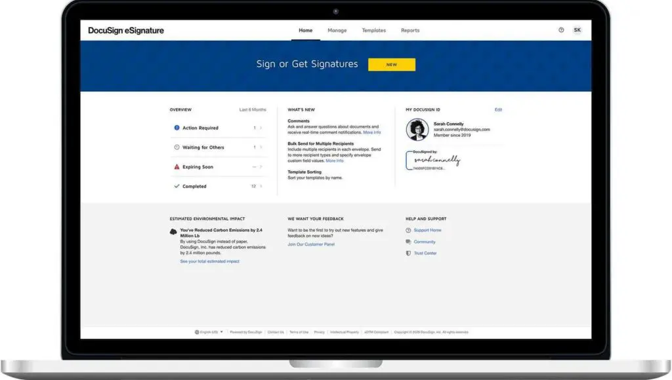Viewport: 672px width, 380px height.
Task: Click the yellow NEW button
Action: coord(392,64)
